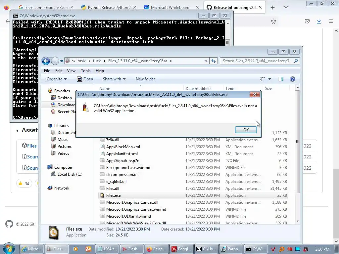339x254 pixels.
Task: Open the Firefox hamburger menu
Action: click(331, 21)
